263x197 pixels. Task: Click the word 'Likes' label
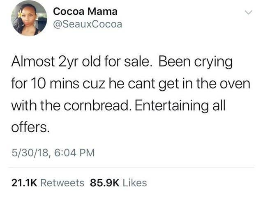pyautogui.click(x=135, y=183)
